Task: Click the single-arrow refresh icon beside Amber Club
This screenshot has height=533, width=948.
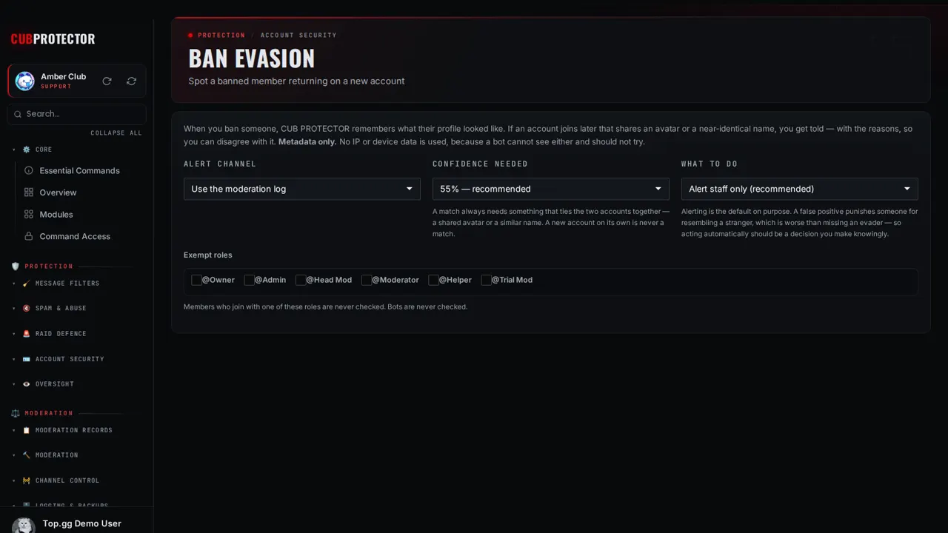Action: click(x=107, y=81)
